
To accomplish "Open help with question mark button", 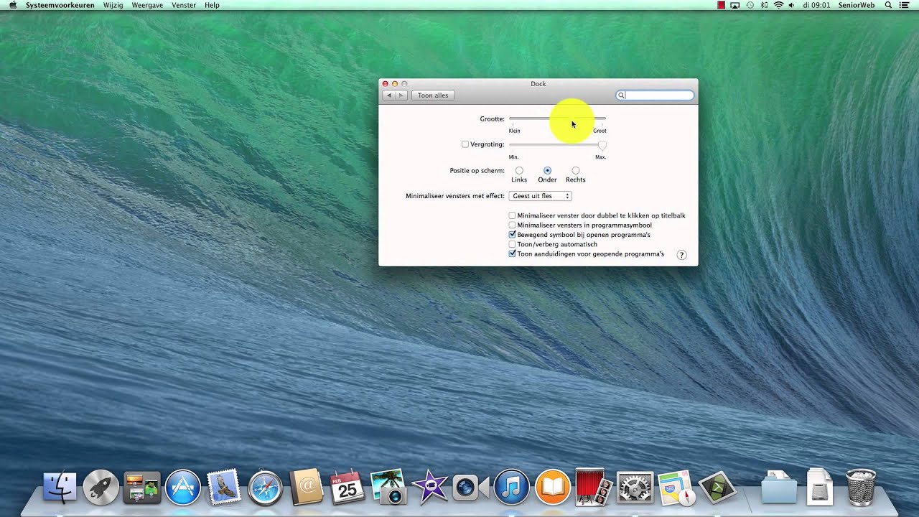I will (x=682, y=255).
